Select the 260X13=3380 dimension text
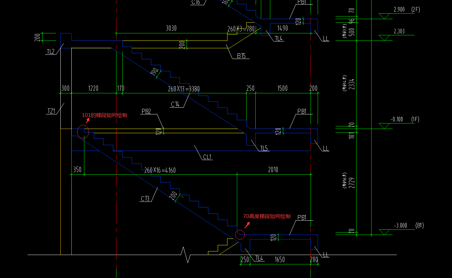Screen dimensions: 452x278 (184, 88)
